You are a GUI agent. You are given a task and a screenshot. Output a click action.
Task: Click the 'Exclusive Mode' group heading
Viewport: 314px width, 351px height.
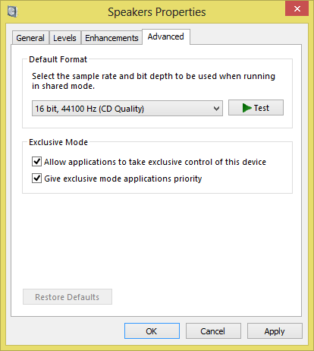58,142
